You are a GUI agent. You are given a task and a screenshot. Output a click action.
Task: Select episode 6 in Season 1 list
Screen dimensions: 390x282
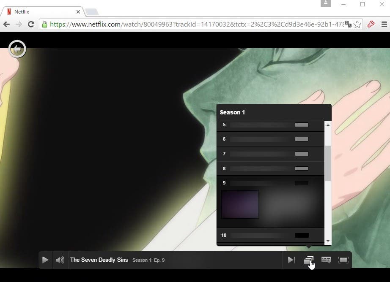(x=271, y=139)
